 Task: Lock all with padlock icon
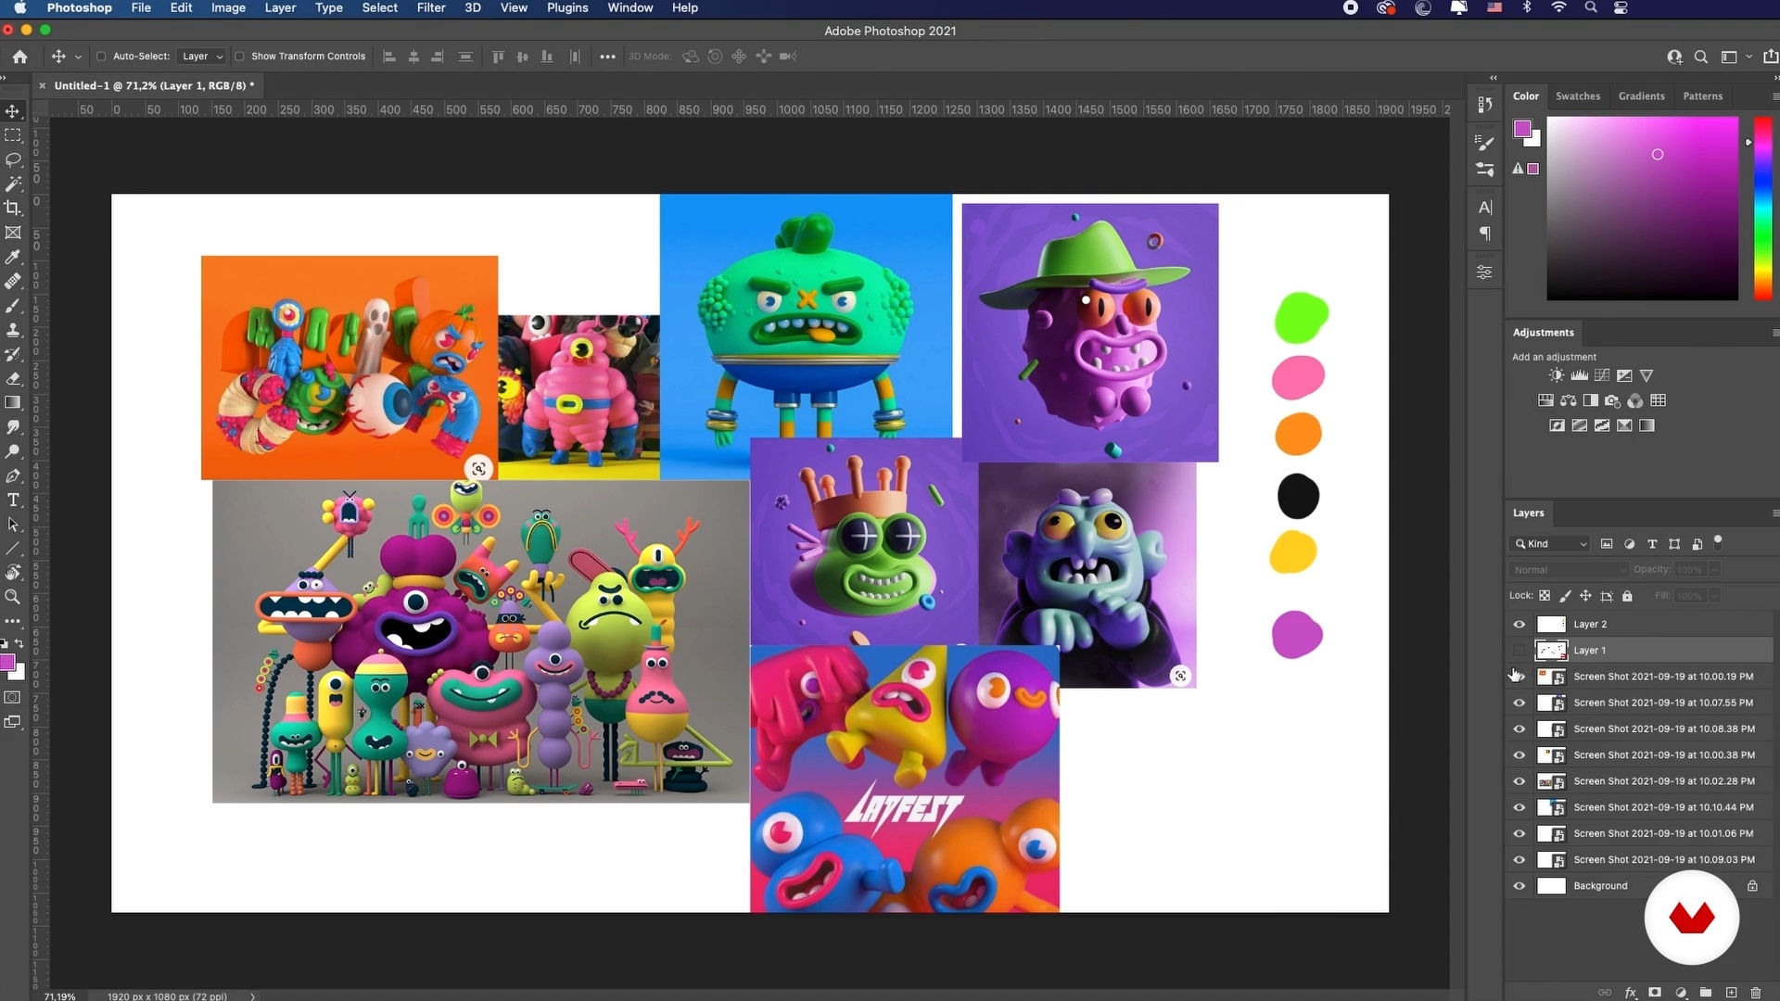pos(1627,596)
